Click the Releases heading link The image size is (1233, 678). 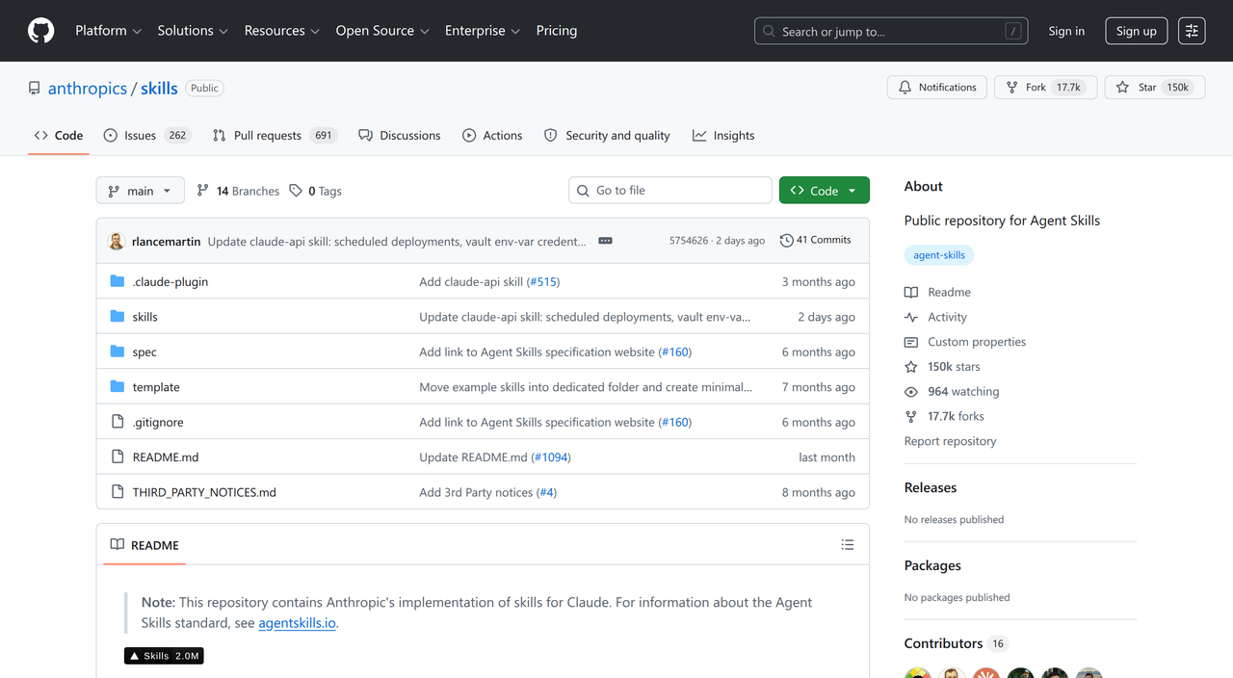(931, 488)
